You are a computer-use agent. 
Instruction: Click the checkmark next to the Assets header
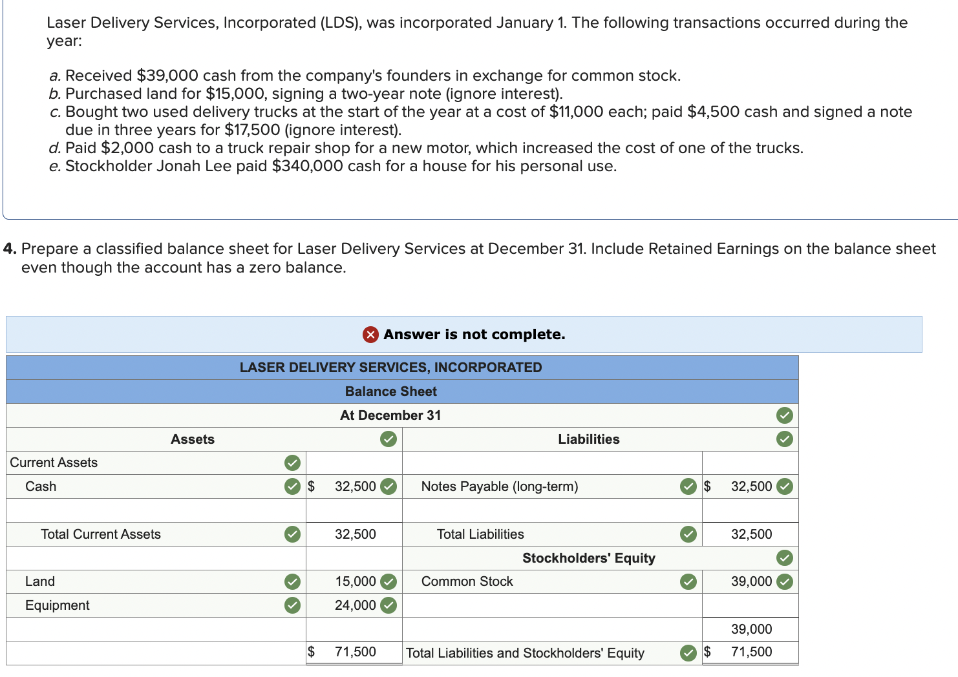click(x=388, y=439)
